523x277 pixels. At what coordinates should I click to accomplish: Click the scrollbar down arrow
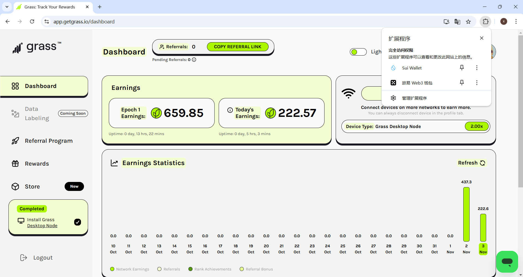[521, 275]
